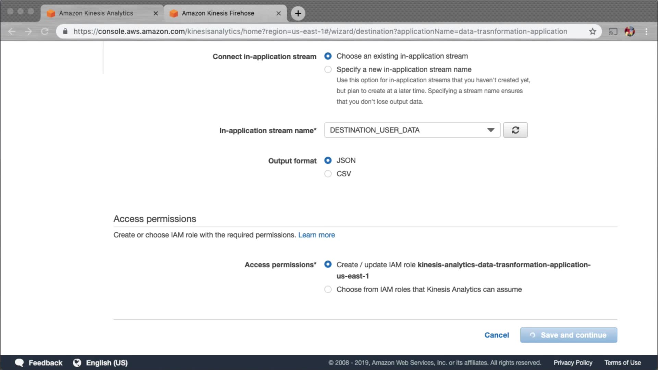Select JSON output format
This screenshot has height=370, width=658.
[x=328, y=160]
